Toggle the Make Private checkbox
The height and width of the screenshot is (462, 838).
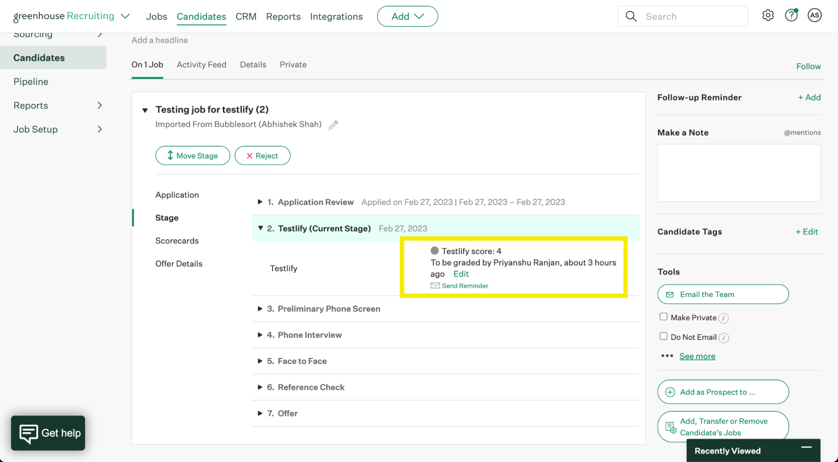click(662, 316)
